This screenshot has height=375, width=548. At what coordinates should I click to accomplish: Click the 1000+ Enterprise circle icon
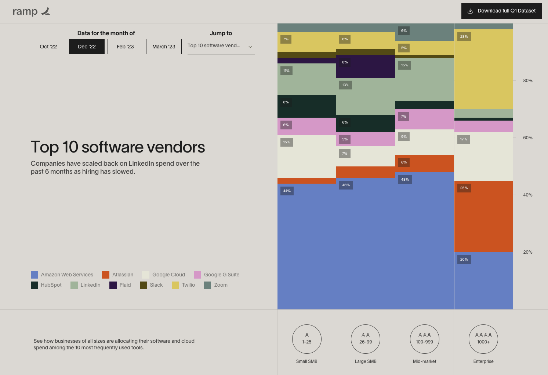click(483, 339)
